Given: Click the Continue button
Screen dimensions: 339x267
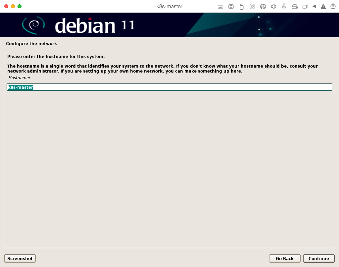Looking at the screenshot, I should [319, 258].
